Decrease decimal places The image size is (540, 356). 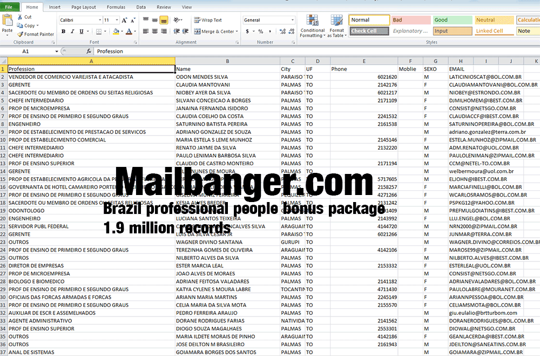pyautogui.click(x=292, y=31)
